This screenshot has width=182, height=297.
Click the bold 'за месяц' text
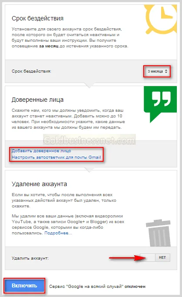point(49,46)
